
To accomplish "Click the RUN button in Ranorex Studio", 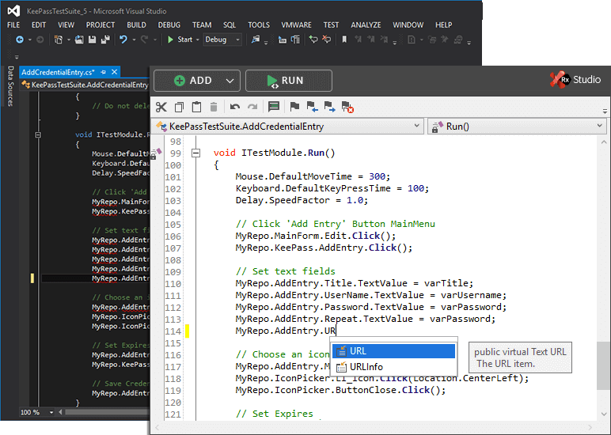I will [x=289, y=81].
